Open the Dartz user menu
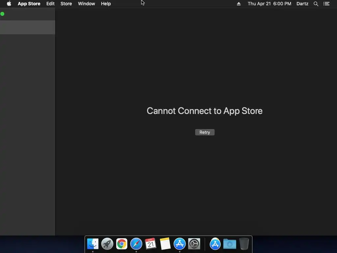This screenshot has width=337, height=253. pyautogui.click(x=302, y=4)
